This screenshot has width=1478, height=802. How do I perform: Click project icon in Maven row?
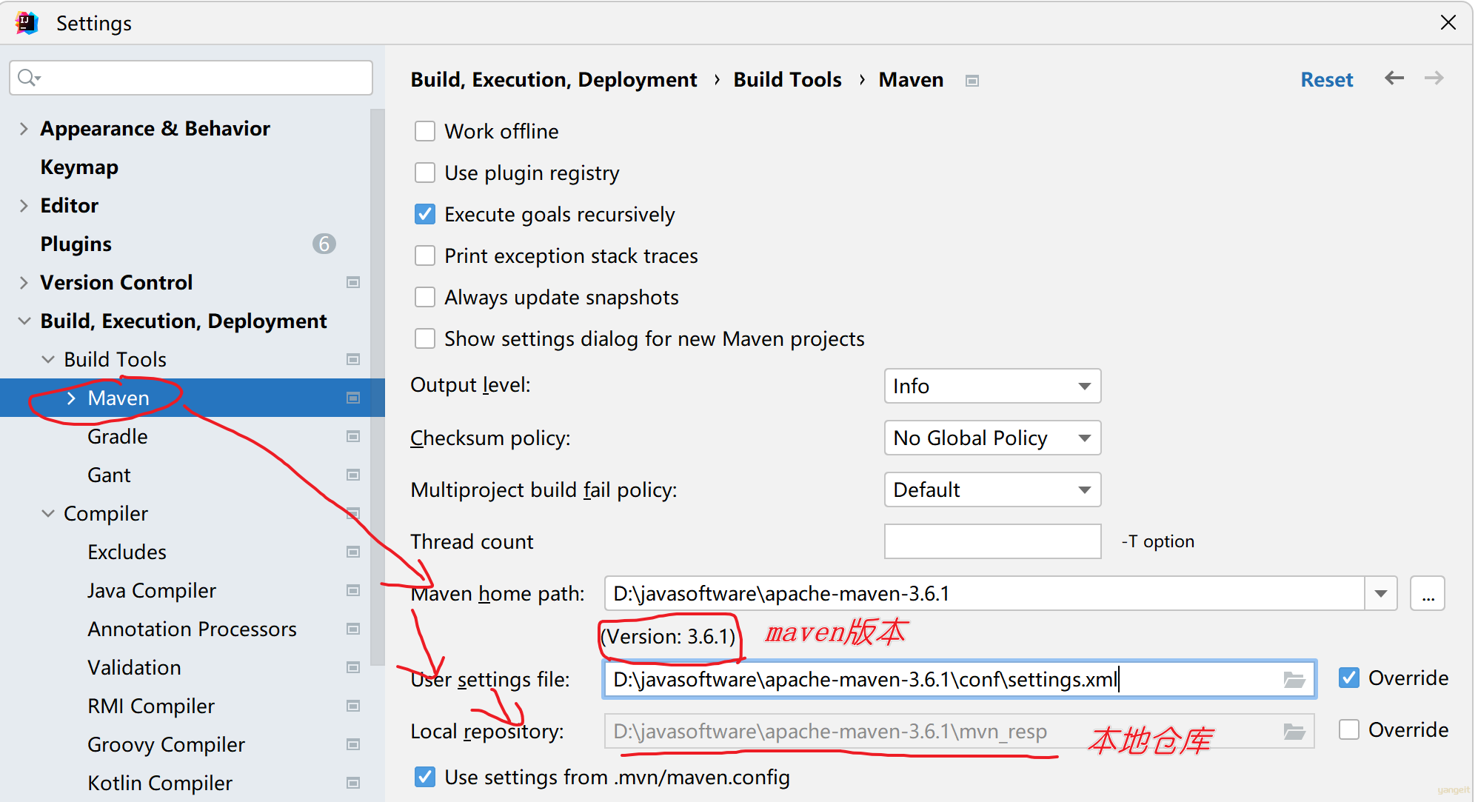click(x=353, y=398)
